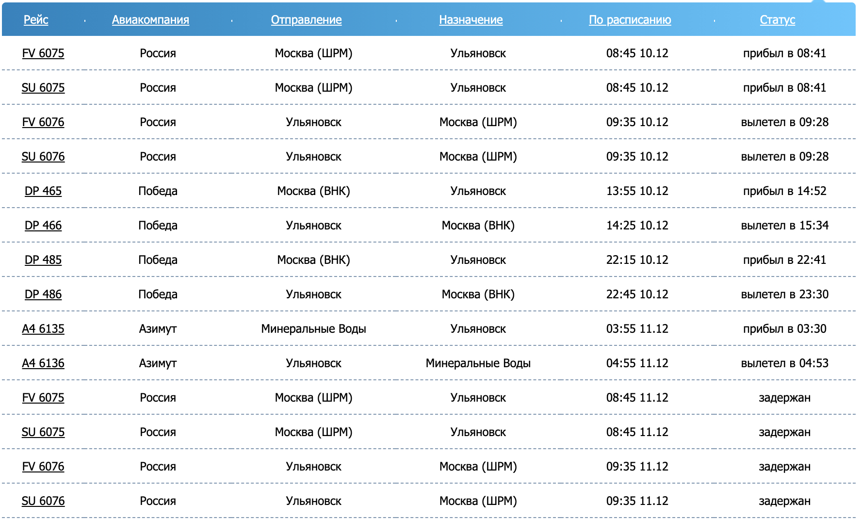Open flight SU 6076 scheduled 09:35 10.12
861x520 pixels.
click(43, 157)
